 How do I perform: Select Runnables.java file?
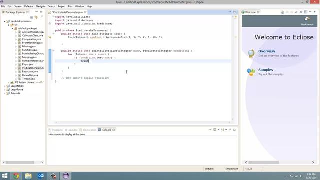click(x=30, y=75)
